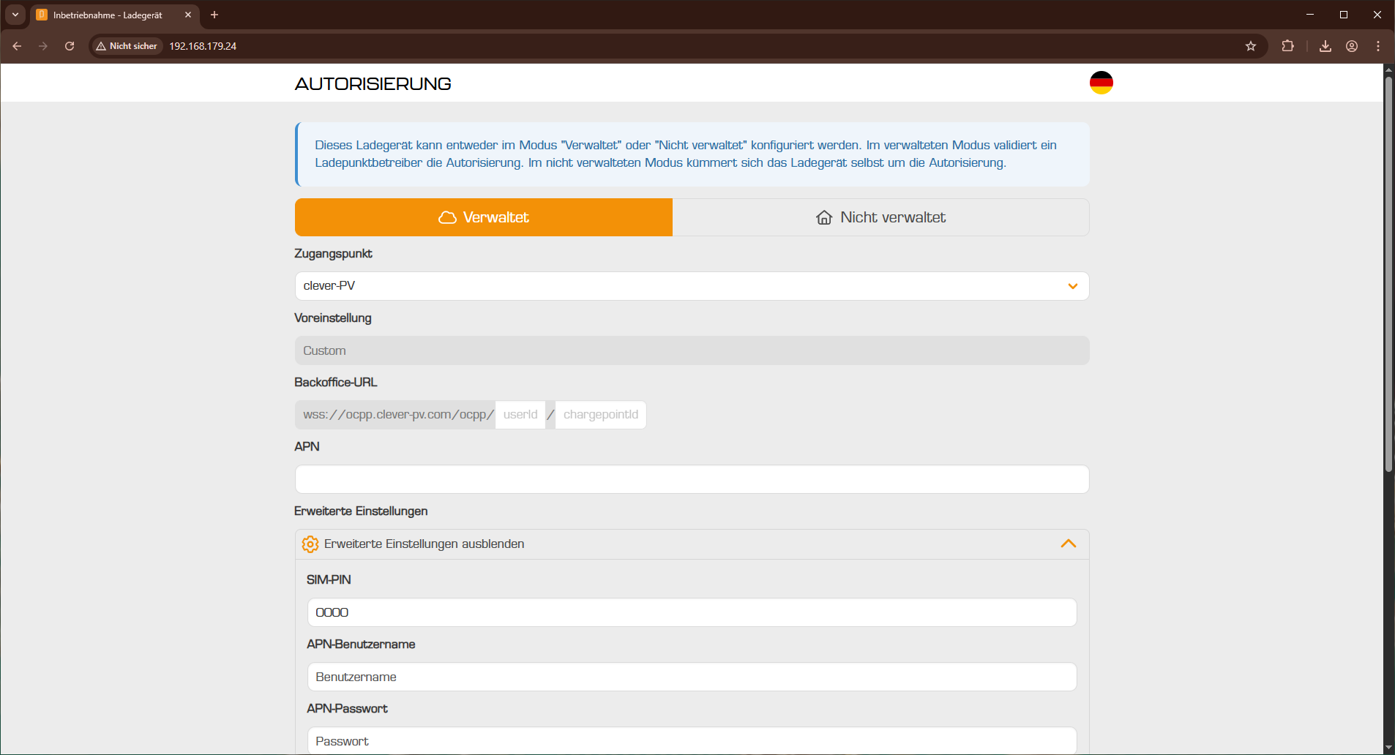Click the "Nicht sicher" security warning
The height and width of the screenshot is (755, 1395).
tap(127, 46)
